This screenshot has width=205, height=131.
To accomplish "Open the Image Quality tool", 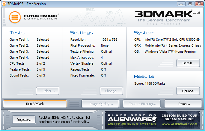I will (100, 104).
